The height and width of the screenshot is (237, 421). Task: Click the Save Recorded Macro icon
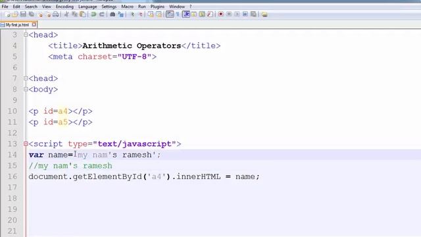253,14
